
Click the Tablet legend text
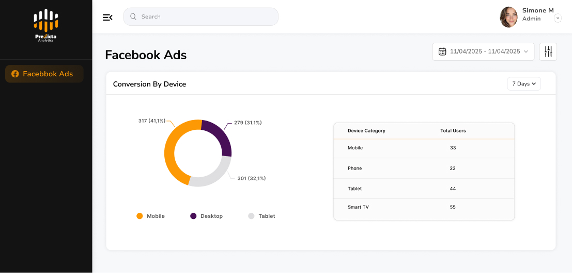point(267,216)
